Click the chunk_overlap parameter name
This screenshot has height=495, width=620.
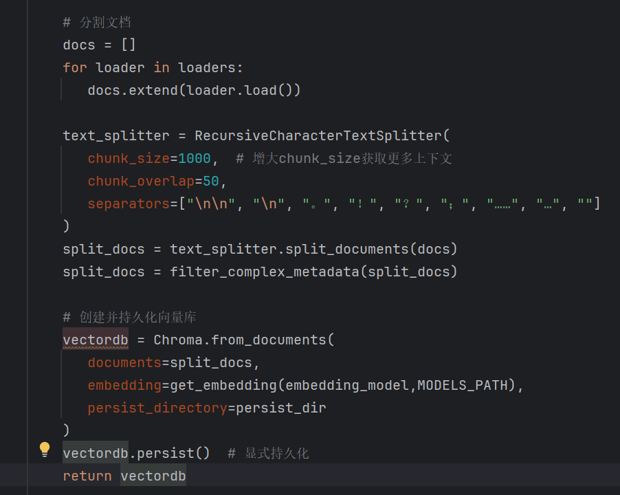pos(135,181)
